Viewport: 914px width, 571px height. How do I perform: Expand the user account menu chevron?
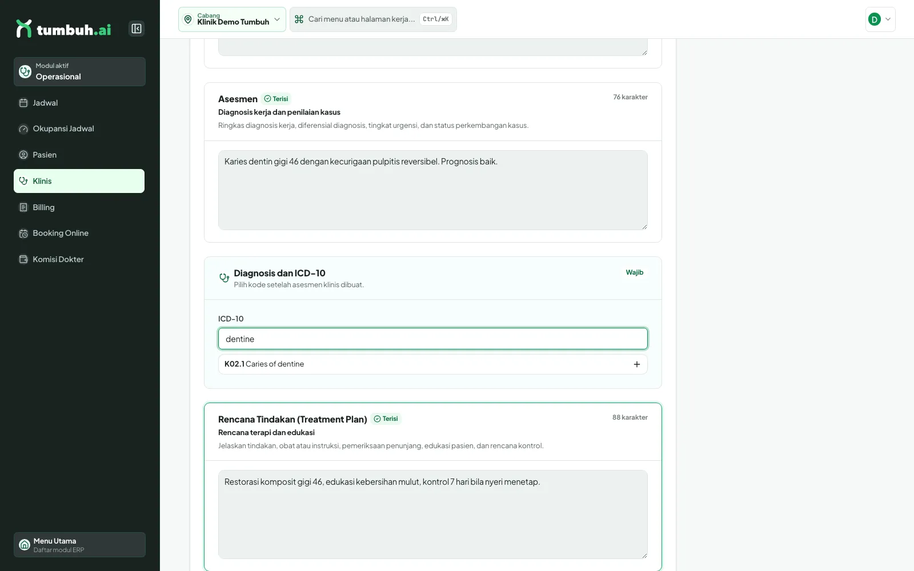click(888, 19)
